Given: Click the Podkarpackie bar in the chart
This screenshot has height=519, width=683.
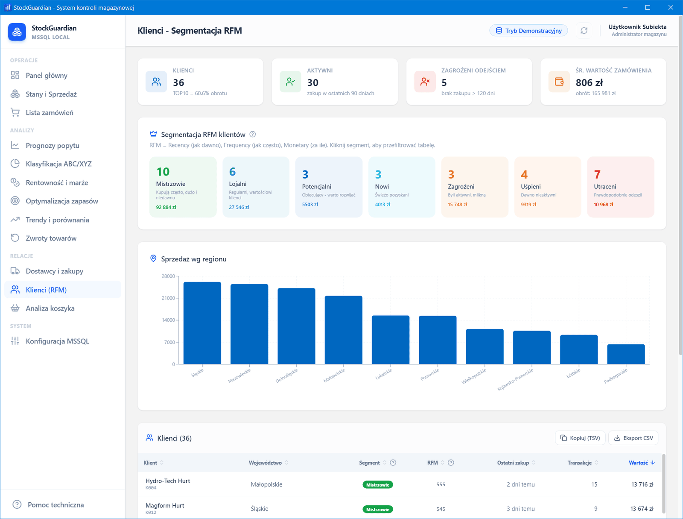Looking at the screenshot, I should point(626,354).
